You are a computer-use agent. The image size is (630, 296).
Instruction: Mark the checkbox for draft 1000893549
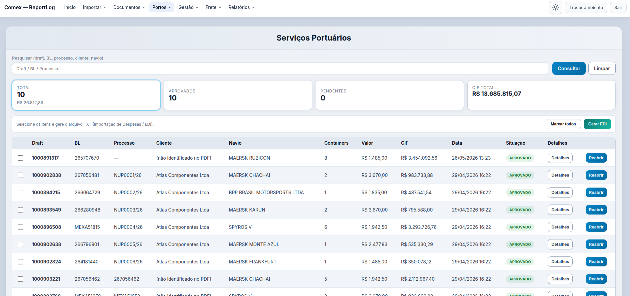(20, 210)
